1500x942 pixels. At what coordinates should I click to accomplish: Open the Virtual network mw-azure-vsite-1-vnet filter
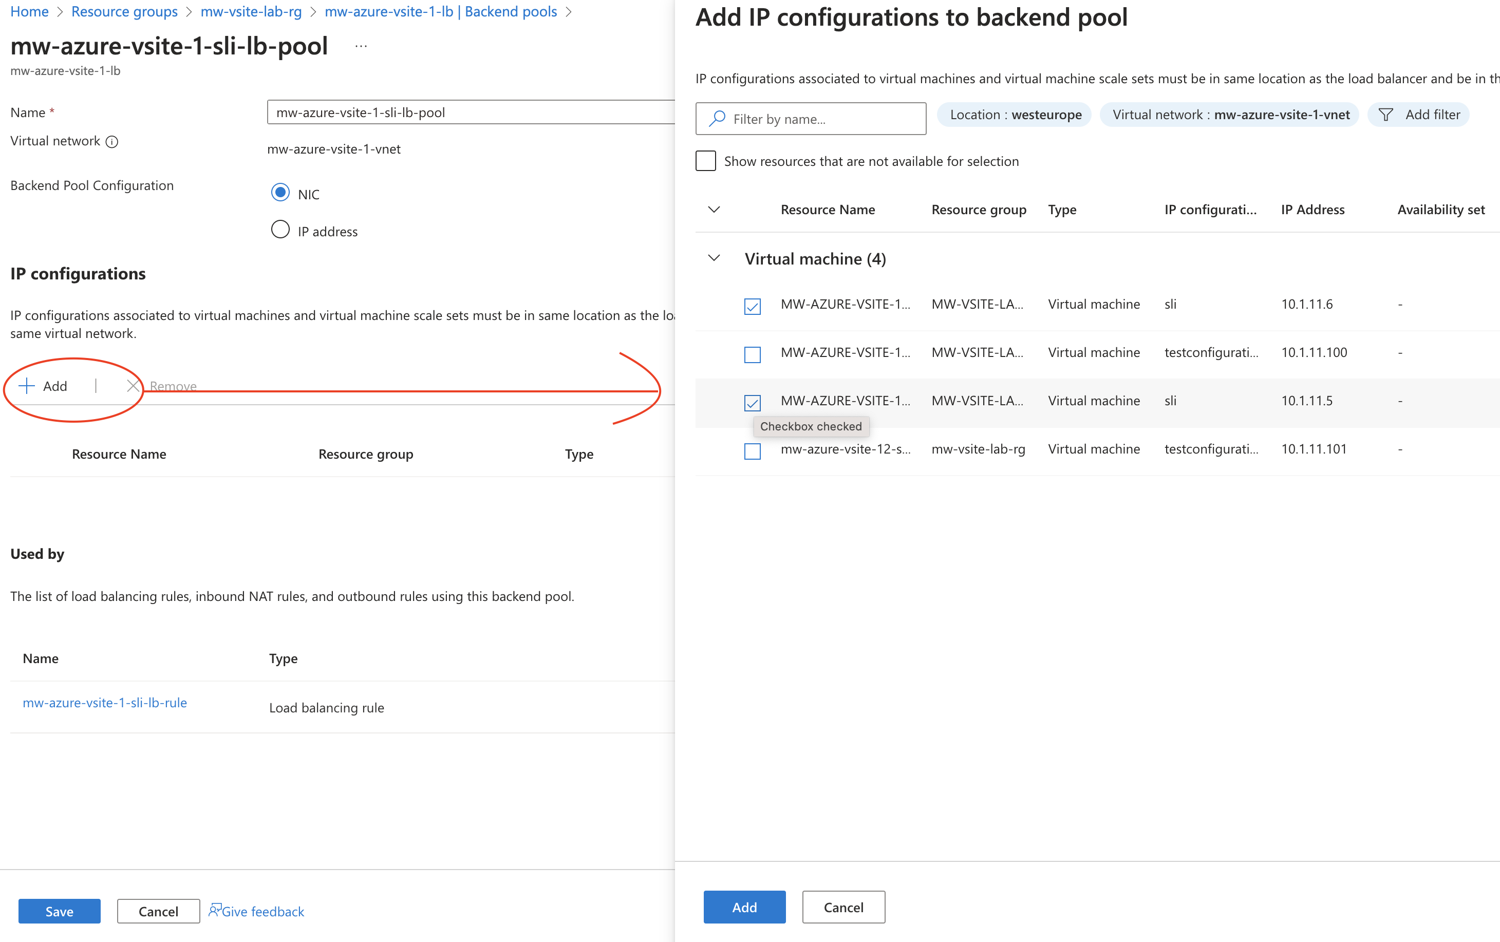pos(1228,114)
